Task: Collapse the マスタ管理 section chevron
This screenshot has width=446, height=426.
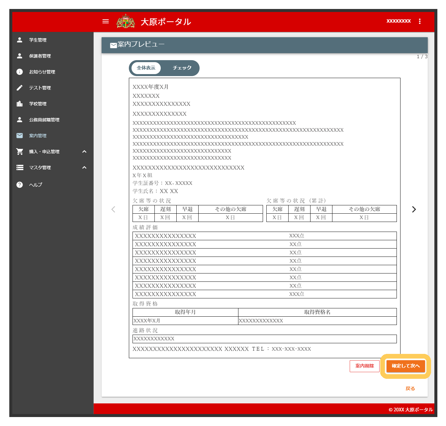Action: click(x=84, y=167)
